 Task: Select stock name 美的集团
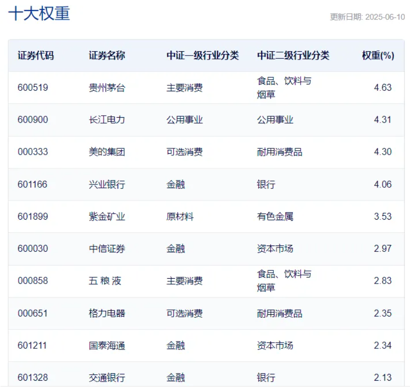point(107,152)
